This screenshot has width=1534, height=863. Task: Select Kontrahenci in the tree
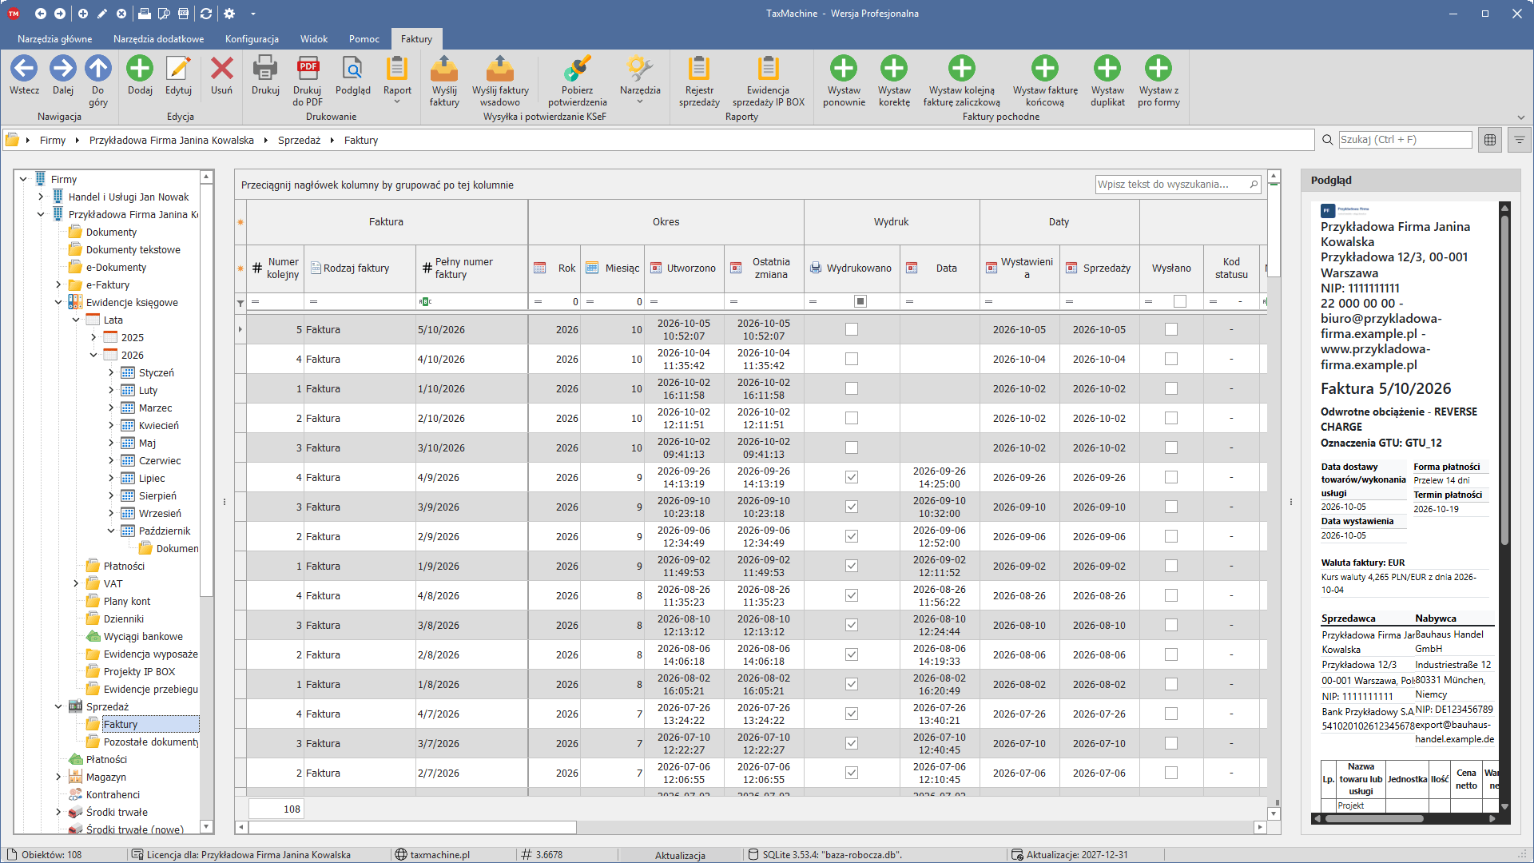(x=113, y=794)
